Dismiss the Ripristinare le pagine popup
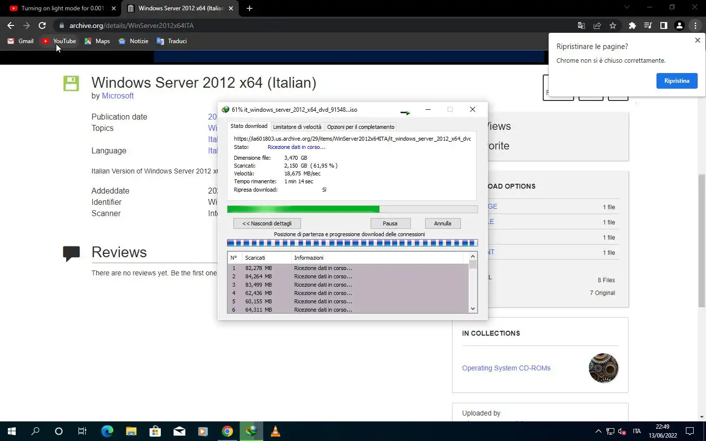Viewport: 706px width, 441px height. pyautogui.click(x=697, y=40)
